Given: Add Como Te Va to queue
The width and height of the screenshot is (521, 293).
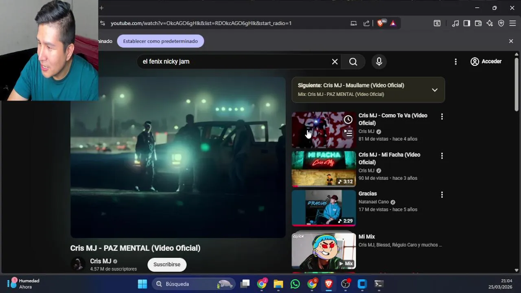Looking at the screenshot, I should tap(348, 133).
